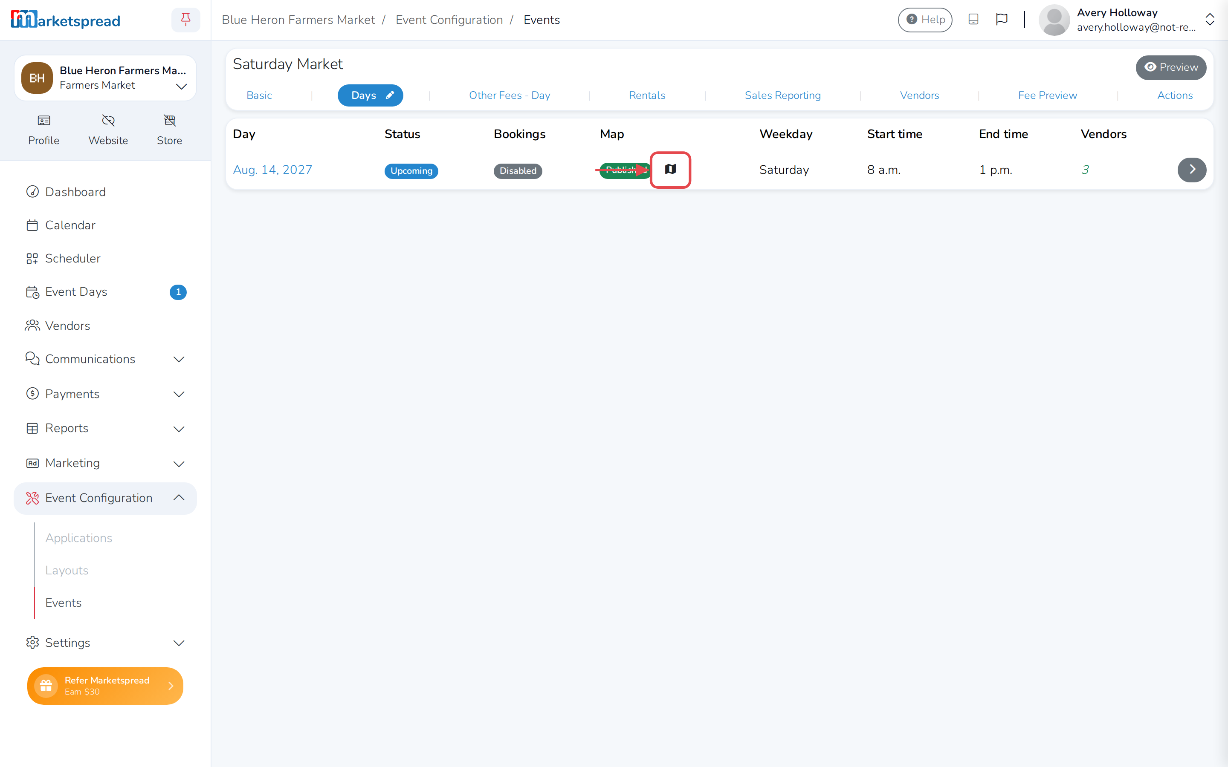Click the row arrow button for Aug. 14
This screenshot has width=1228, height=767.
coord(1191,170)
